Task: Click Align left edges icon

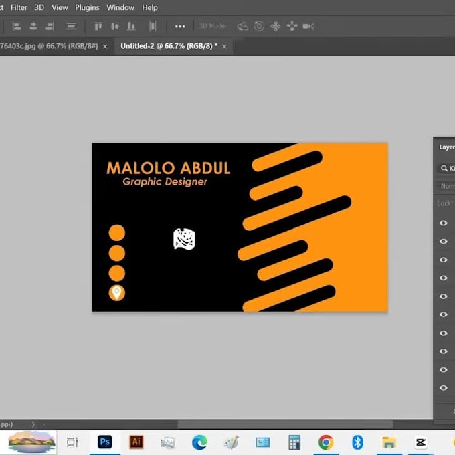Action: coord(17,27)
